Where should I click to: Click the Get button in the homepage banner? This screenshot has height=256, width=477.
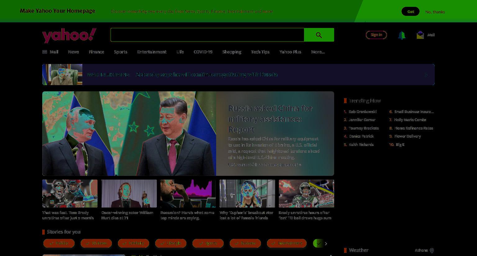click(x=411, y=11)
